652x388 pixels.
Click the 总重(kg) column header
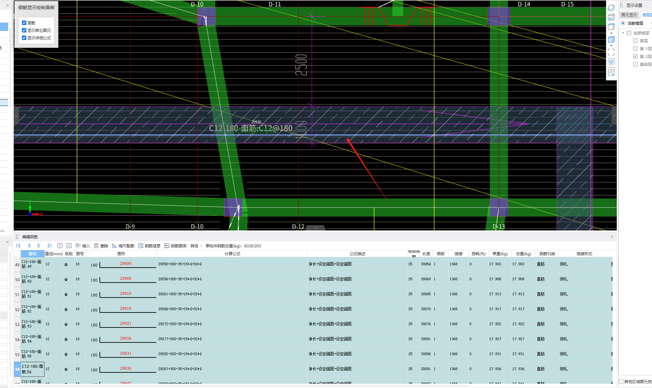click(523, 254)
